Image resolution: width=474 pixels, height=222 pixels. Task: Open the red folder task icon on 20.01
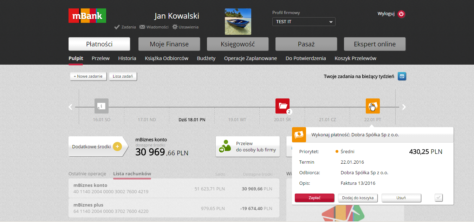[x=283, y=106]
